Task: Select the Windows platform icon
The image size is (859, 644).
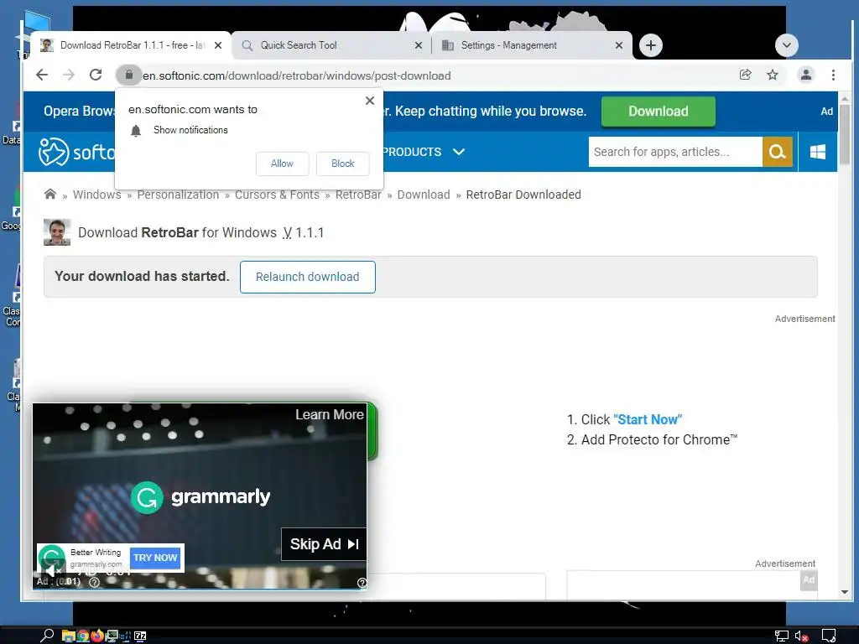Action: [x=818, y=152]
